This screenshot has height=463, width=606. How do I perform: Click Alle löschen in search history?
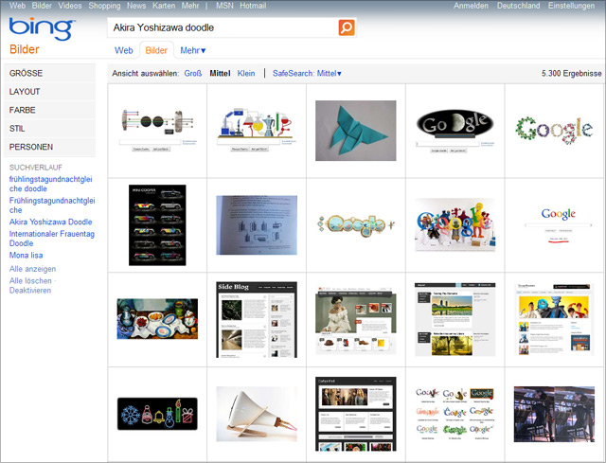click(x=30, y=280)
